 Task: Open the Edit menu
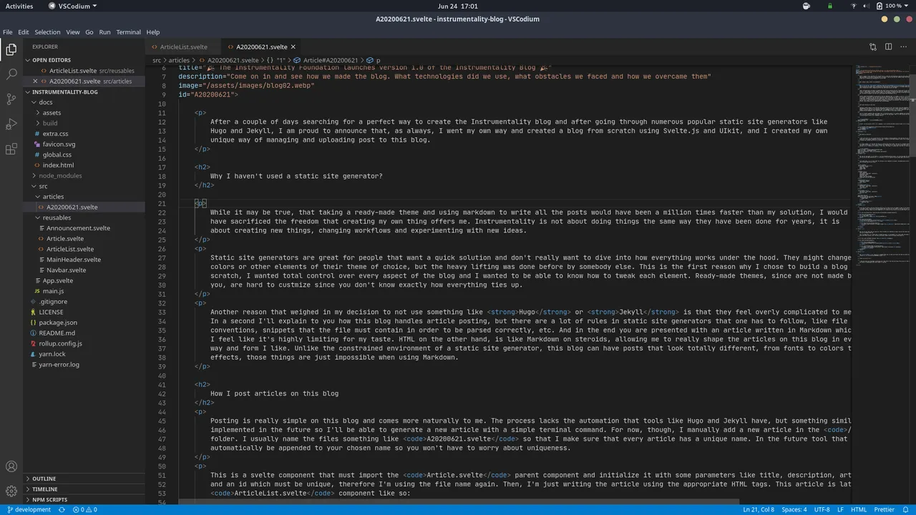pos(24,32)
